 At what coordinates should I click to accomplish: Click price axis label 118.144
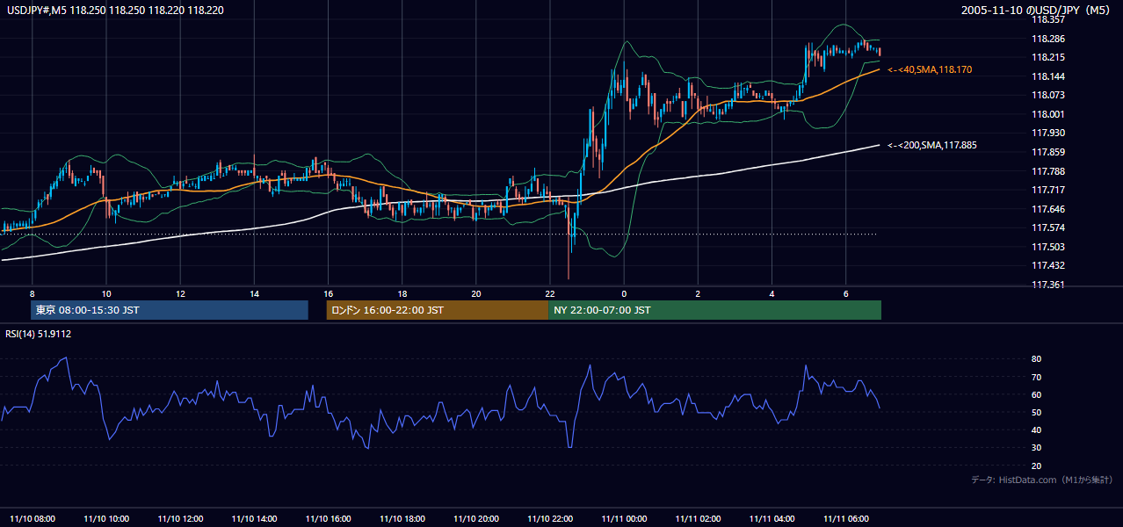coord(1047,76)
